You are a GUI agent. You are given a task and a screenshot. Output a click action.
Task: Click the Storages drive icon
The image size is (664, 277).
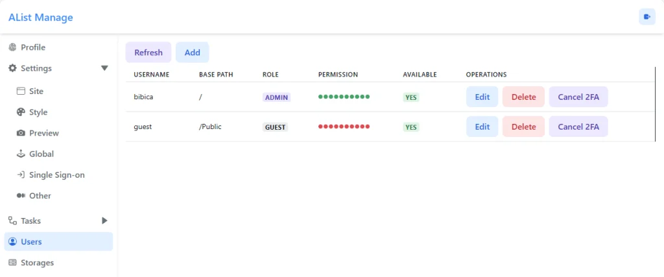click(12, 263)
